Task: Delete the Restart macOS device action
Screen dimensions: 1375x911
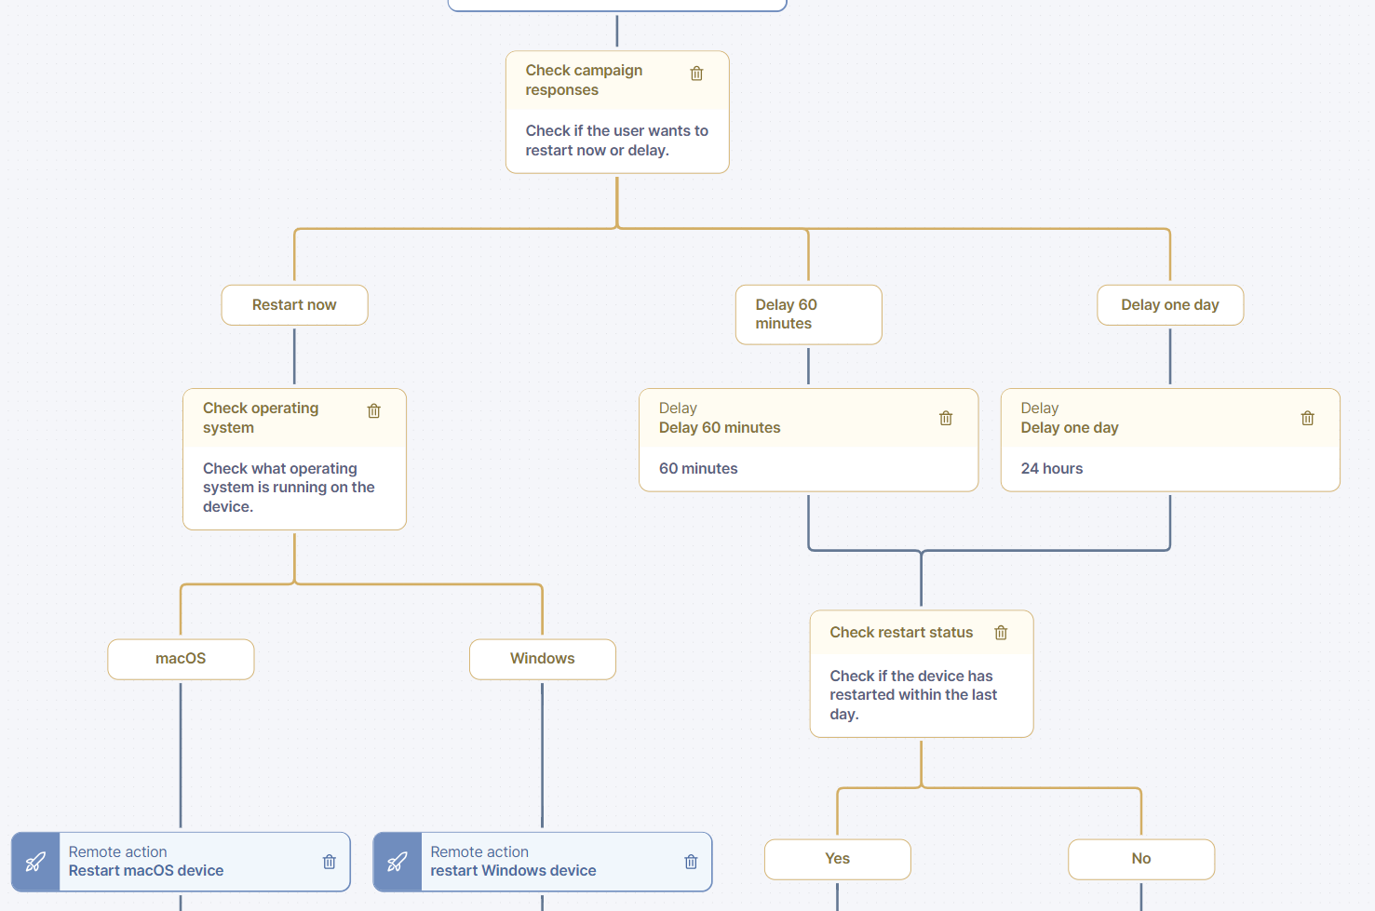Action: (330, 862)
